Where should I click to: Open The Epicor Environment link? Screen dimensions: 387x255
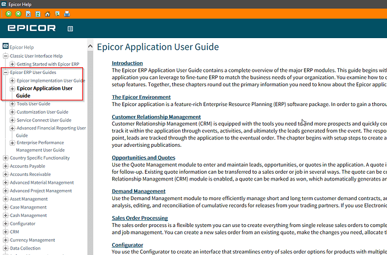141,97
